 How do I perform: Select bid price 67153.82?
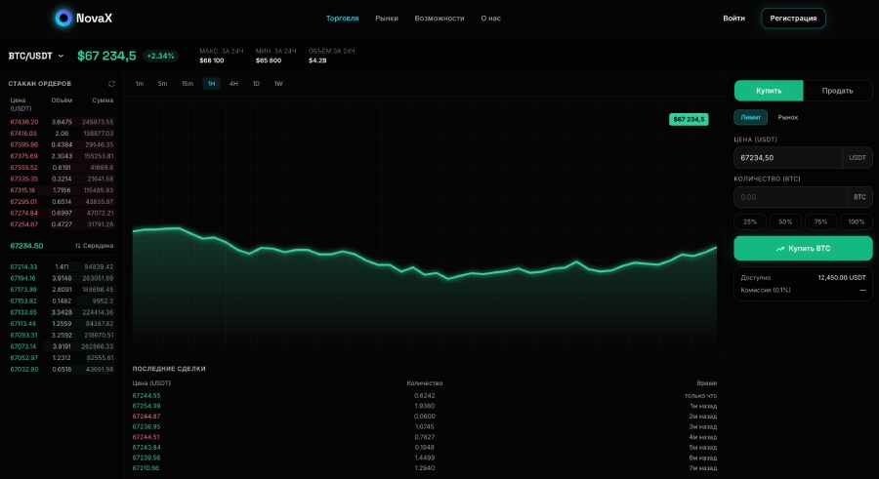coord(23,300)
